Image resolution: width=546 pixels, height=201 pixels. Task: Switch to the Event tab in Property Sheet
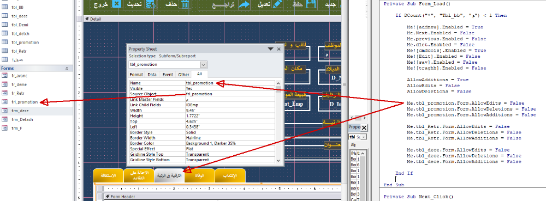(168, 75)
